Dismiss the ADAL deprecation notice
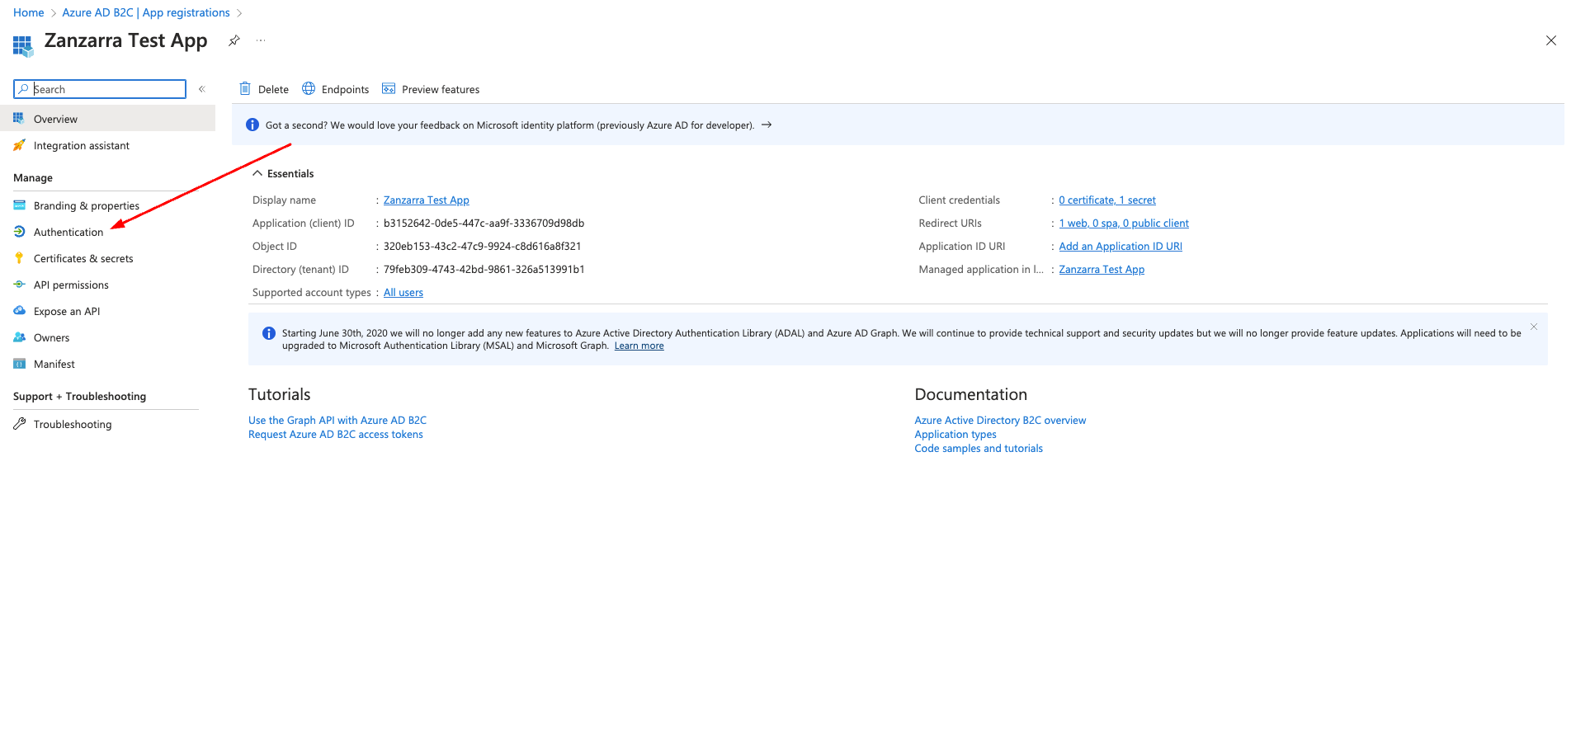This screenshot has width=1576, height=739. coord(1534,327)
